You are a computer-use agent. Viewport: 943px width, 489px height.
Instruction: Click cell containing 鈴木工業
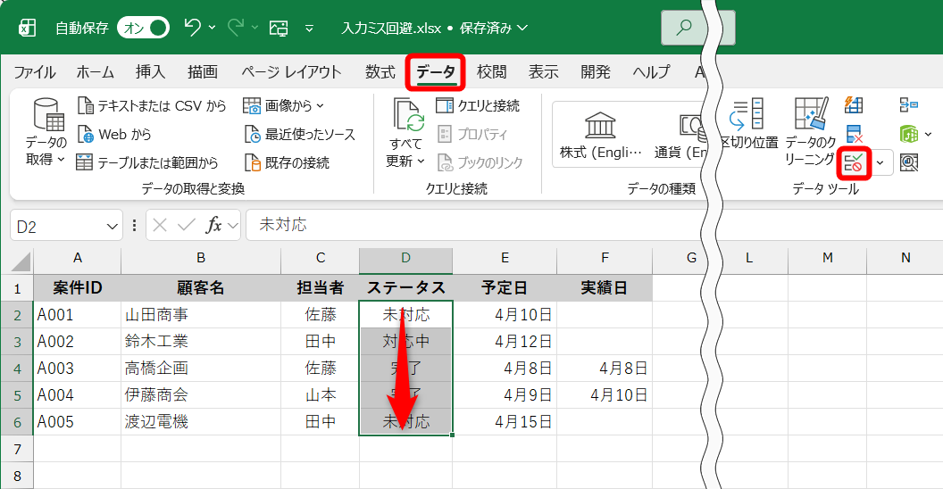[x=201, y=341]
